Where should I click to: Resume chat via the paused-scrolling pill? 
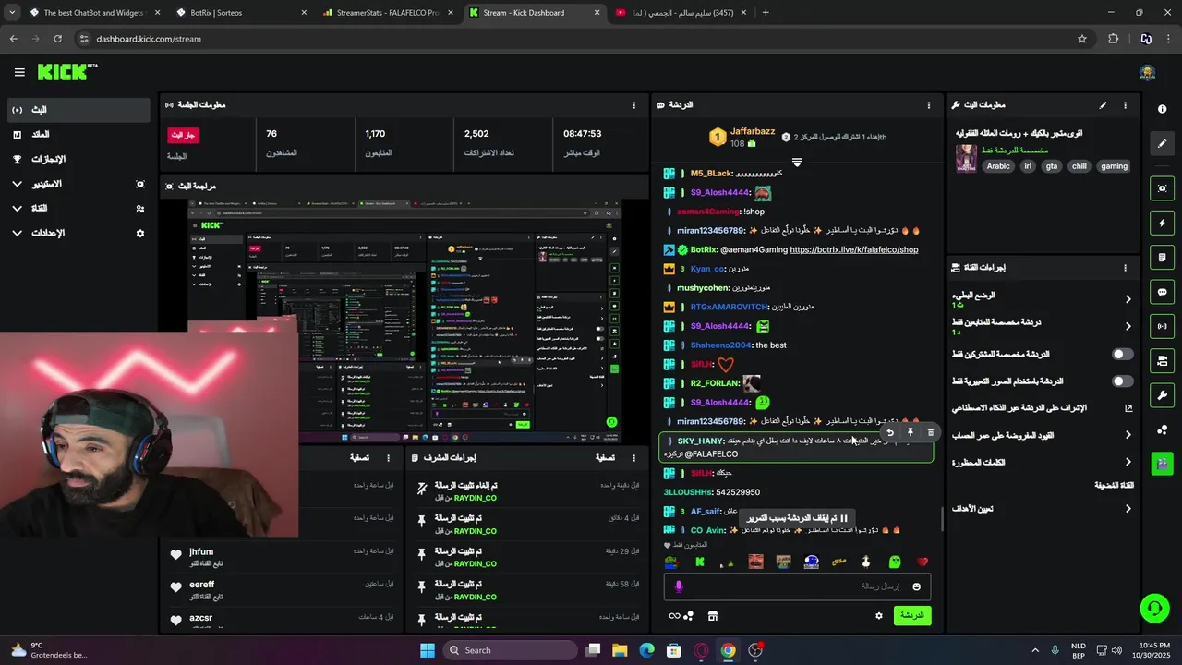[x=798, y=518]
